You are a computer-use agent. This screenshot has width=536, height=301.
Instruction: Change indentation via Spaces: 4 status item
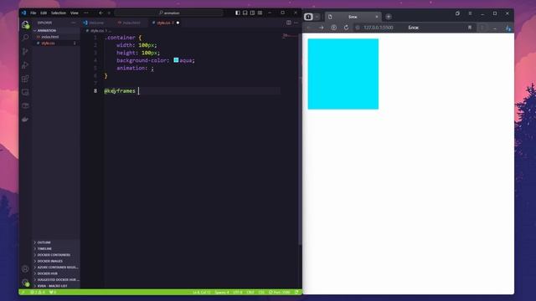click(222, 292)
